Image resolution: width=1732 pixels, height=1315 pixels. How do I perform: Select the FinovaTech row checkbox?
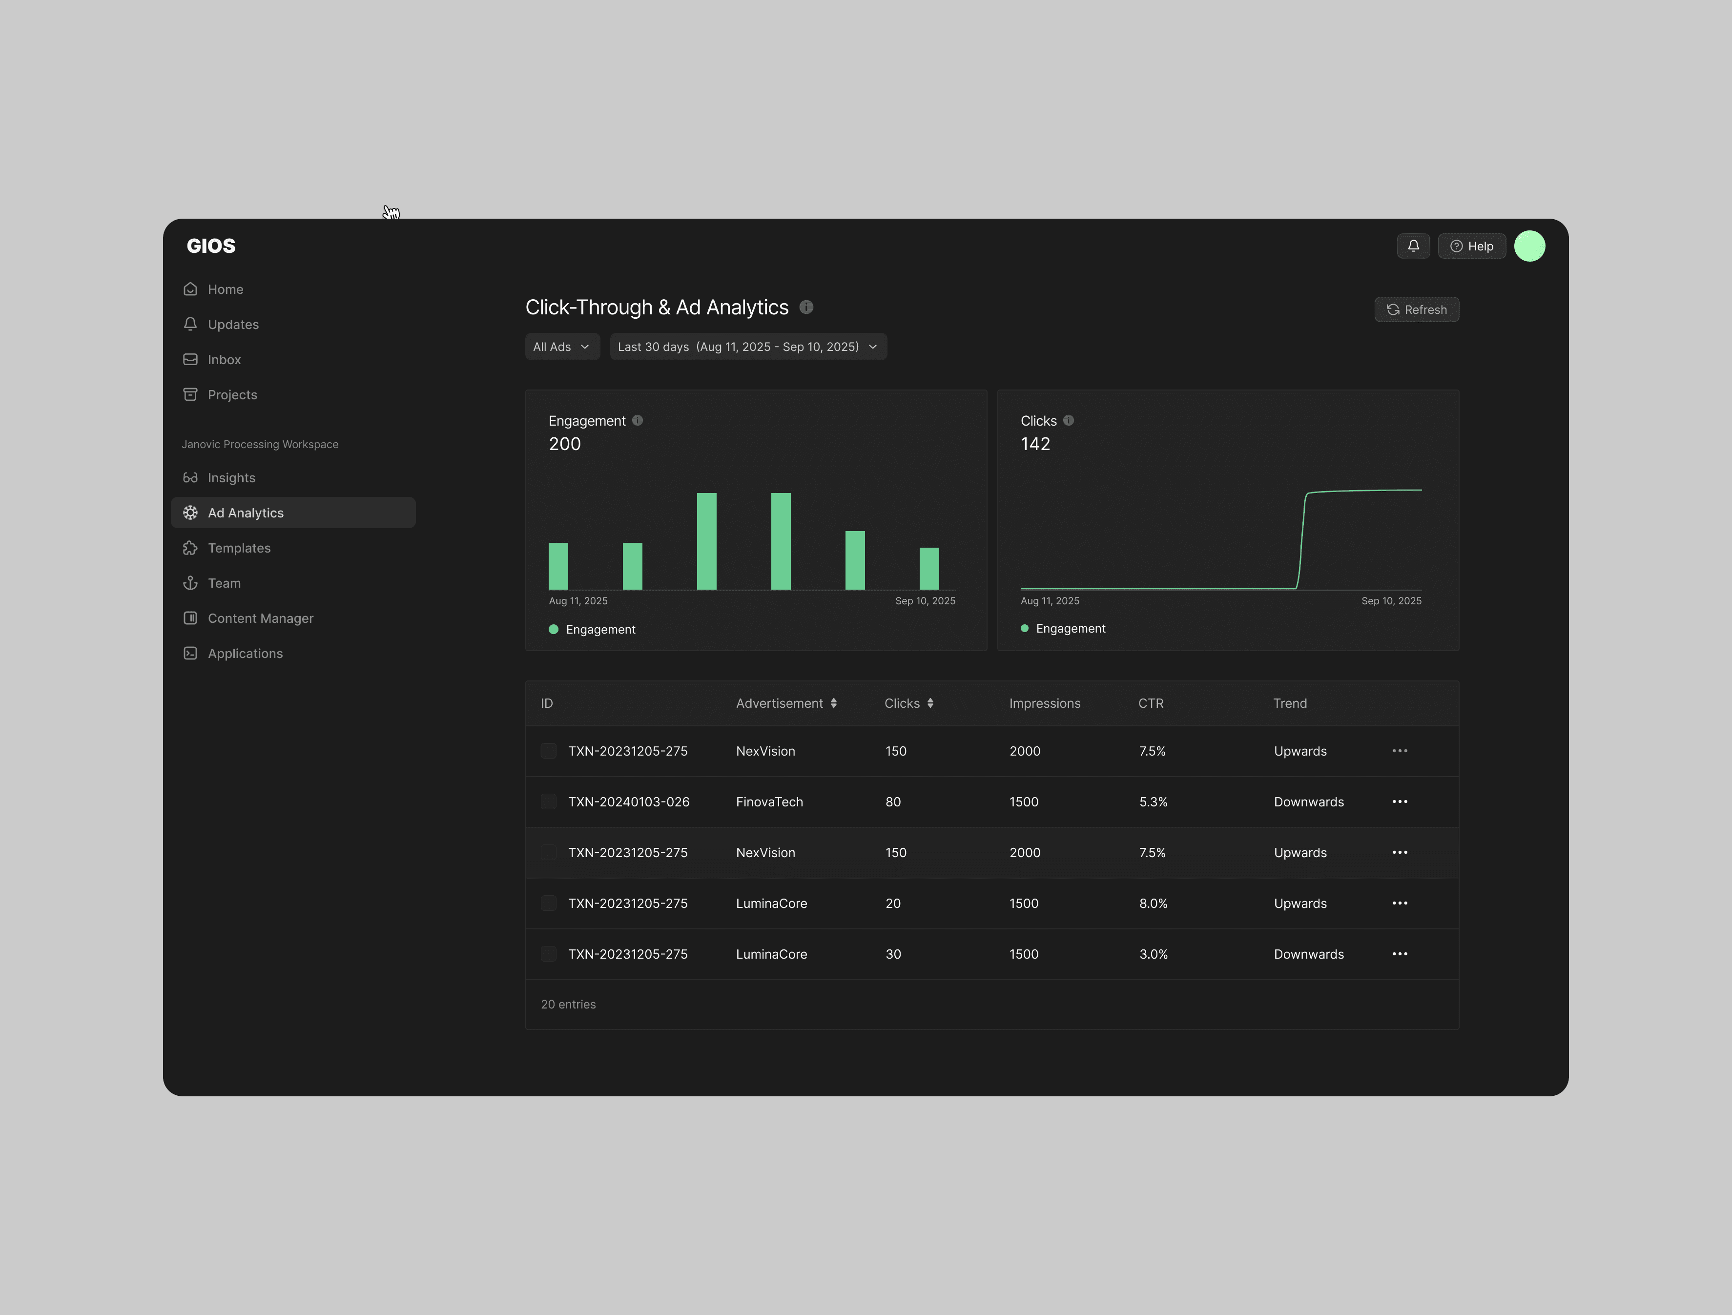[548, 801]
